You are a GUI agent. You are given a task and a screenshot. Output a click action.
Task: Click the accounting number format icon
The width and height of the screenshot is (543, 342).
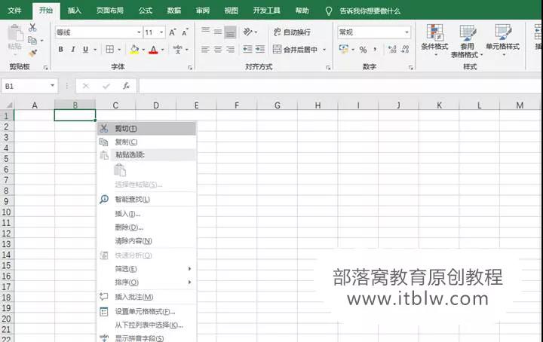(x=344, y=50)
